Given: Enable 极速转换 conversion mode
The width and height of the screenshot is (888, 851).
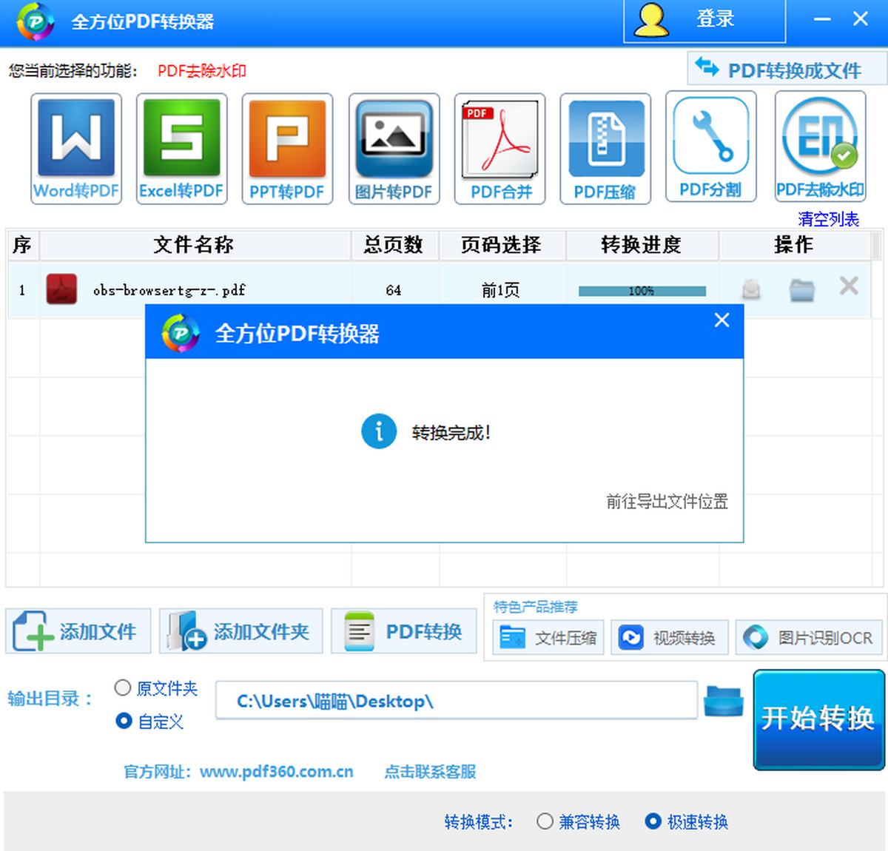Looking at the screenshot, I should pos(653,821).
